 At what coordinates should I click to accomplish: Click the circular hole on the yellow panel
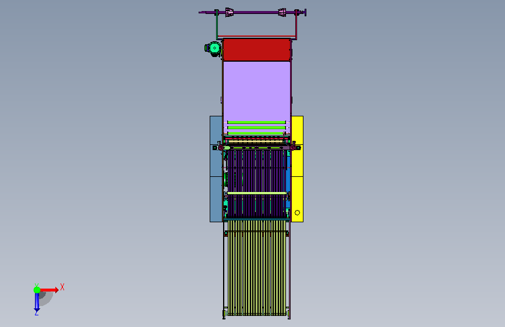tap(297, 213)
